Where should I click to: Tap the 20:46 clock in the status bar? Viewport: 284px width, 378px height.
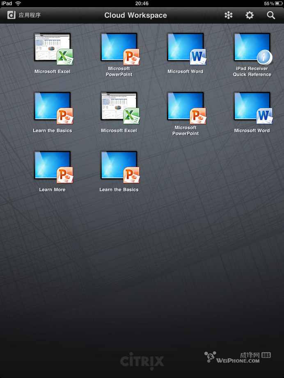pyautogui.click(x=142, y=3)
